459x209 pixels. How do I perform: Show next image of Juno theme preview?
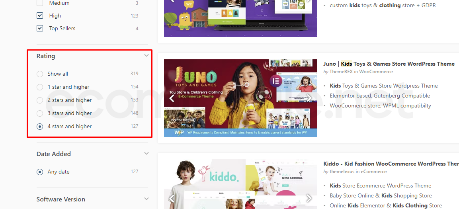point(309,98)
